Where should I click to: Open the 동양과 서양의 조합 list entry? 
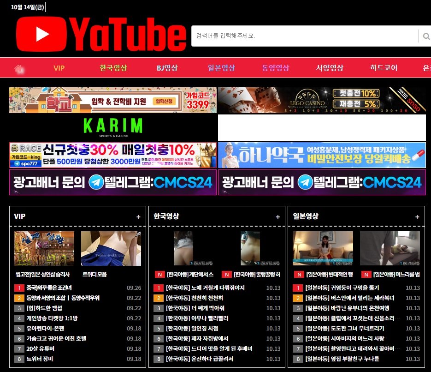coord(63,298)
